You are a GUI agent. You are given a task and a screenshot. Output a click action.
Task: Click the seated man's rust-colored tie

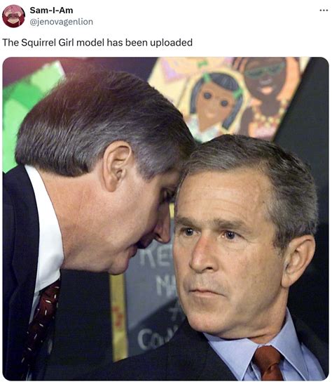click(x=268, y=362)
